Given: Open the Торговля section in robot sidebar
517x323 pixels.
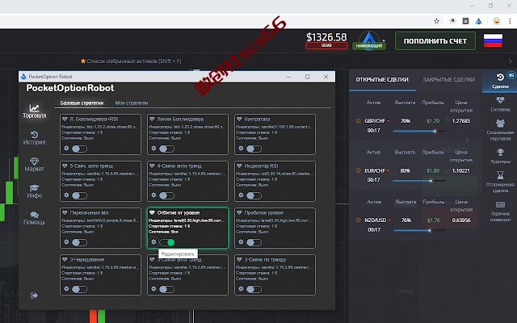Looking at the screenshot, I should pyautogui.click(x=34, y=111).
